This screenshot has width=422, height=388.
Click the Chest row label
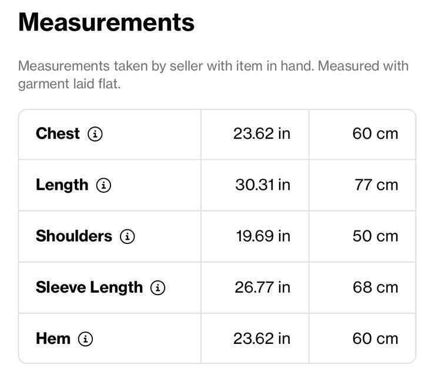click(x=58, y=133)
